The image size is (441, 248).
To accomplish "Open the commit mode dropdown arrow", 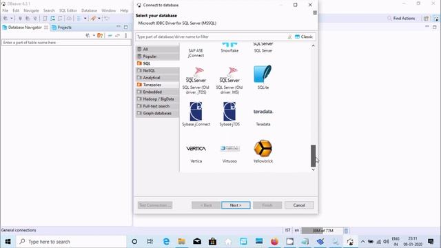I will point(85,19).
